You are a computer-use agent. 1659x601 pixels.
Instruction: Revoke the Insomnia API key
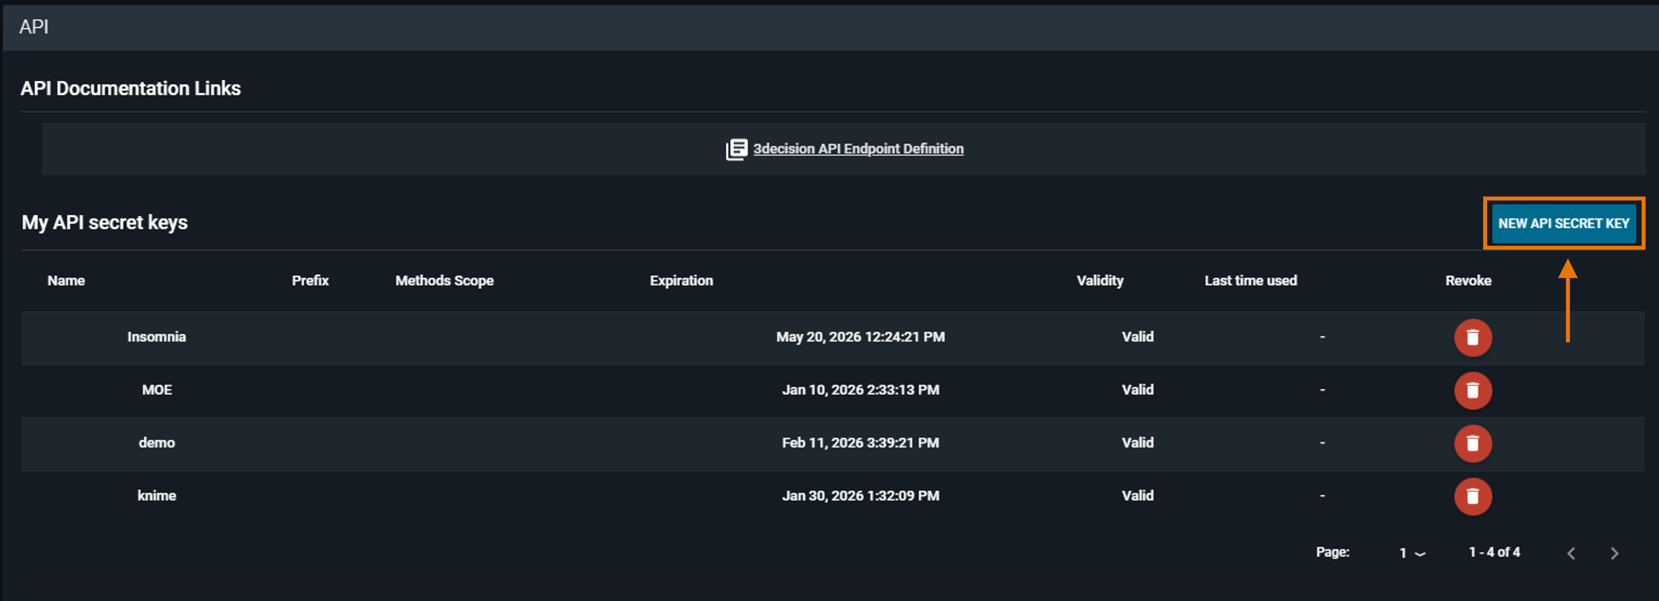[x=1472, y=337]
